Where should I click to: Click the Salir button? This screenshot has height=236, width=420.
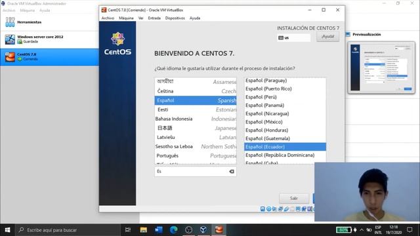pyautogui.click(x=294, y=198)
